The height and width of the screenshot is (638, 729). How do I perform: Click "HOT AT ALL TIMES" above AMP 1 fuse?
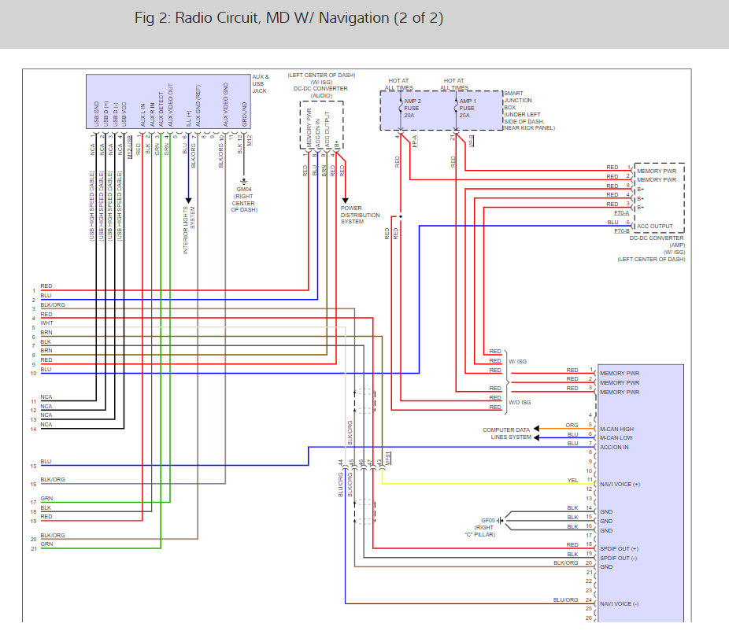click(x=454, y=84)
